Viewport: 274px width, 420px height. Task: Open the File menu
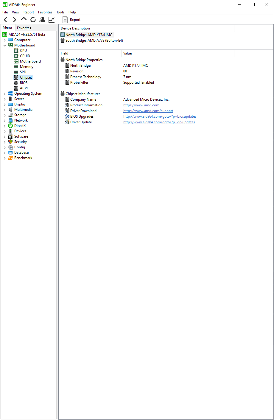5,12
